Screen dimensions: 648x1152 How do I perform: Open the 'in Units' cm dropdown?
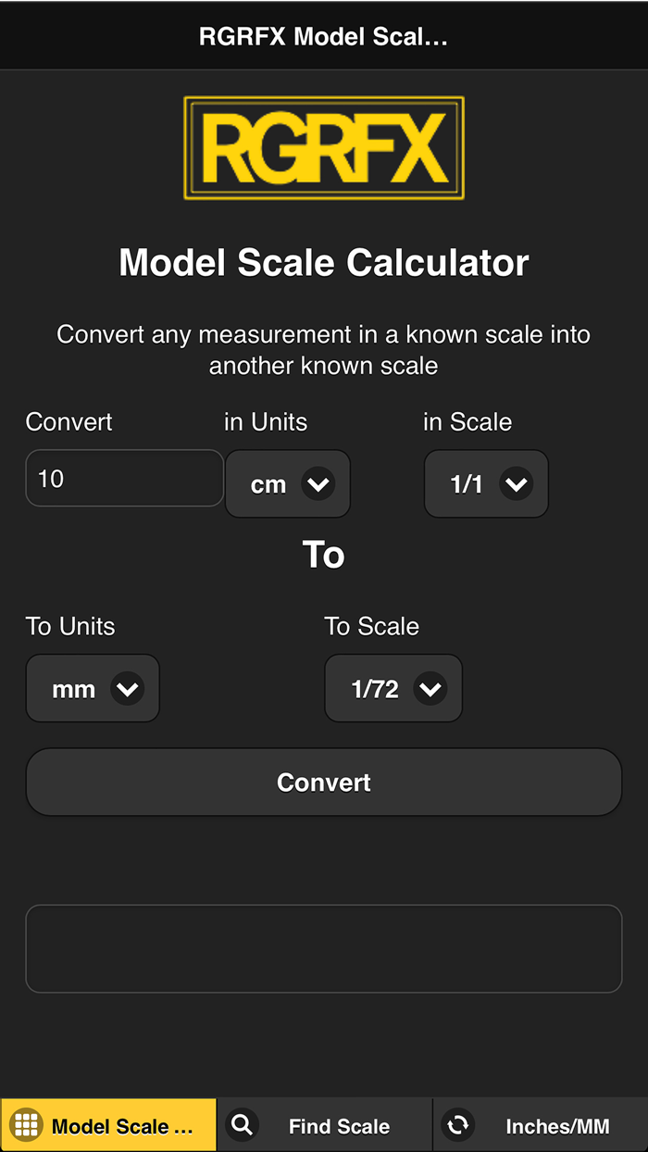pyautogui.click(x=287, y=483)
